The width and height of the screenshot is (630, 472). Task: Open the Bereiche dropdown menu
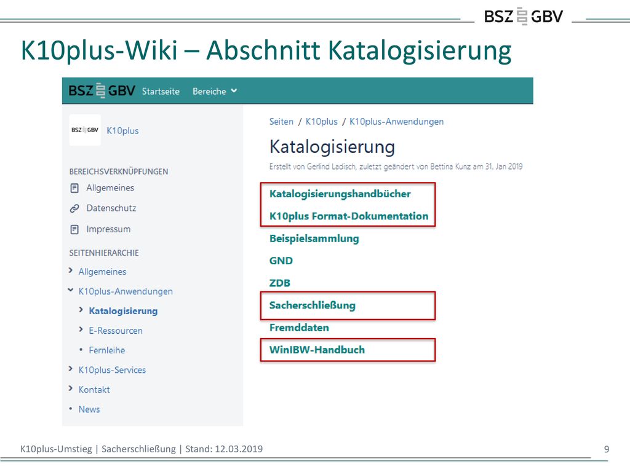pyautogui.click(x=215, y=92)
